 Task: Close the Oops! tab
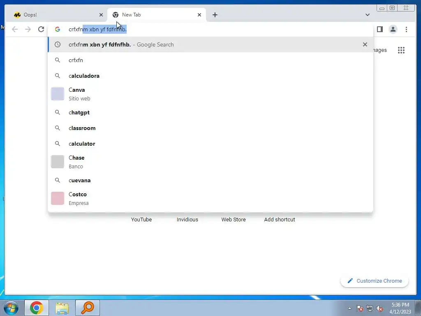101,15
